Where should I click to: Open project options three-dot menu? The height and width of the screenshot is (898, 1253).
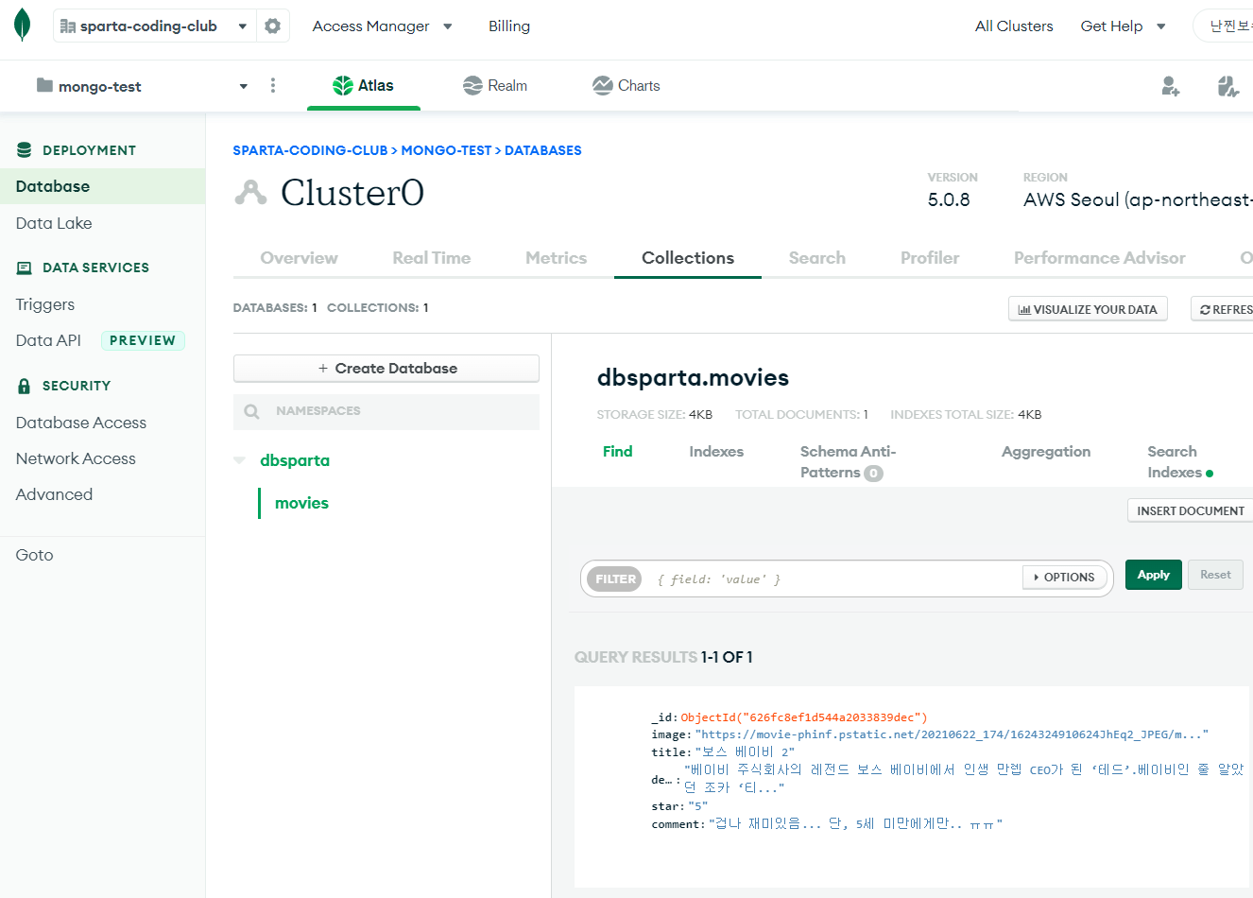click(x=273, y=86)
